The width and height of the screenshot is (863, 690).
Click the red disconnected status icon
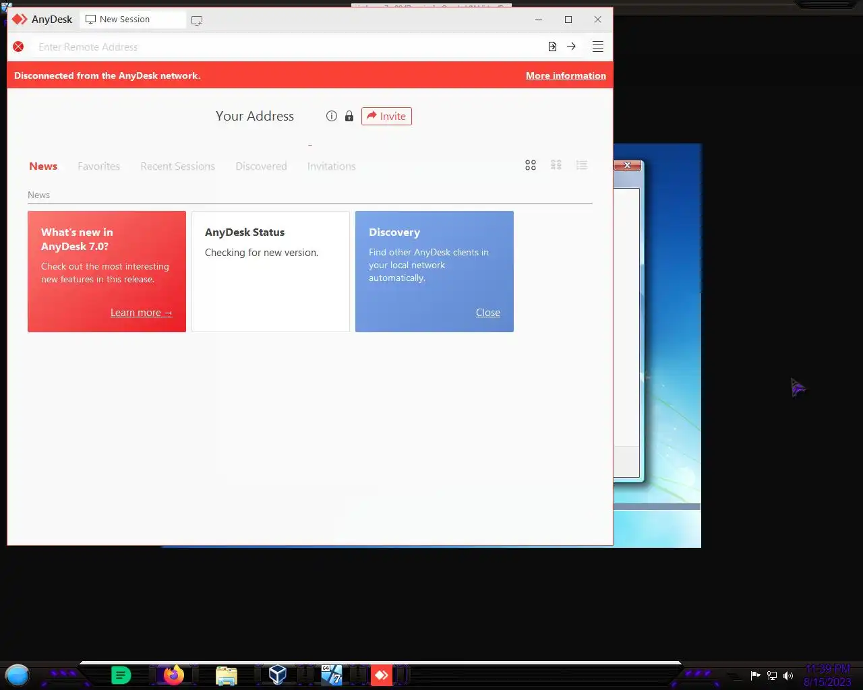click(18, 46)
